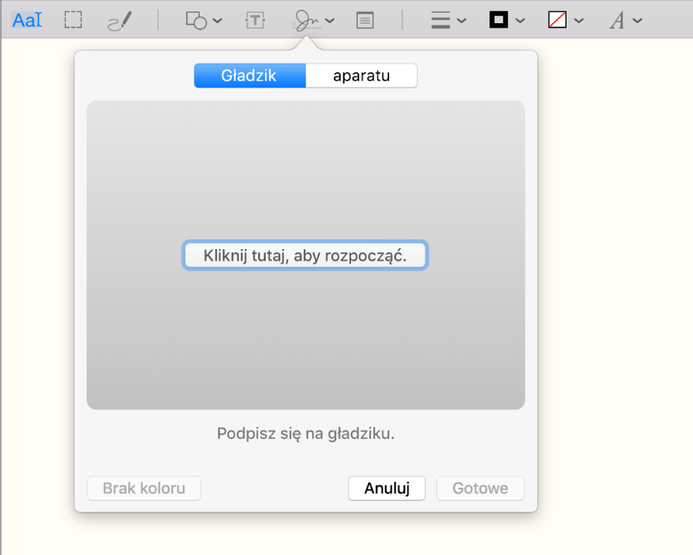This screenshot has width=693, height=555.
Task: Click the Shapes tool icon
Action: 196,20
